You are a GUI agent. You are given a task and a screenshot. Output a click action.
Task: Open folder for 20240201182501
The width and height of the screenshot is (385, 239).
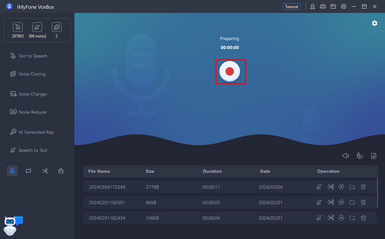(x=352, y=202)
